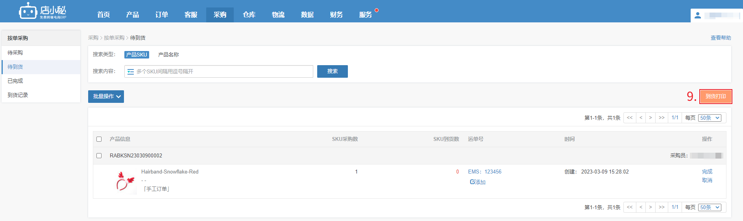The height and width of the screenshot is (221, 743).
Task: Click the 产品信息 column header
Action: [120, 139]
